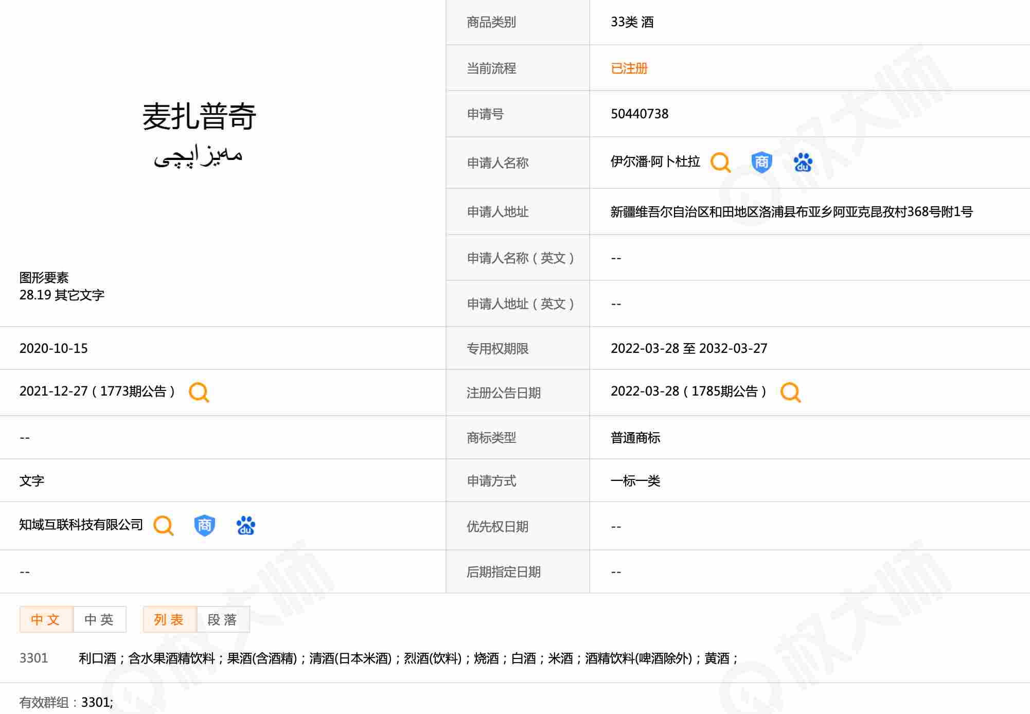1030x714 pixels.
Task: Click the 已注册 status link
Action: click(x=629, y=68)
